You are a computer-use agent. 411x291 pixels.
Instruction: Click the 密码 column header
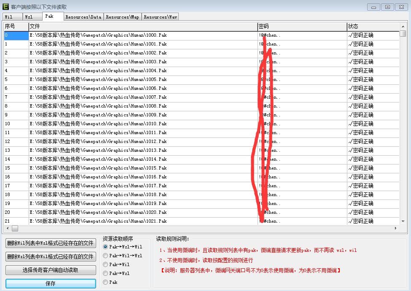302,27
